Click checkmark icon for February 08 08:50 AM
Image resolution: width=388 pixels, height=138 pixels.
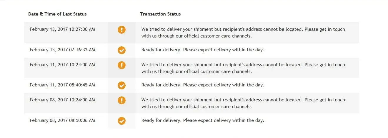121,121
